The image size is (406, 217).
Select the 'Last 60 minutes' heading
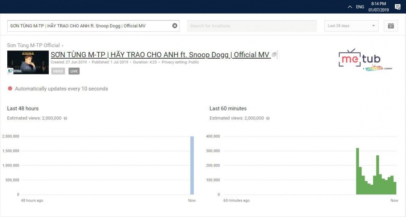point(228,108)
